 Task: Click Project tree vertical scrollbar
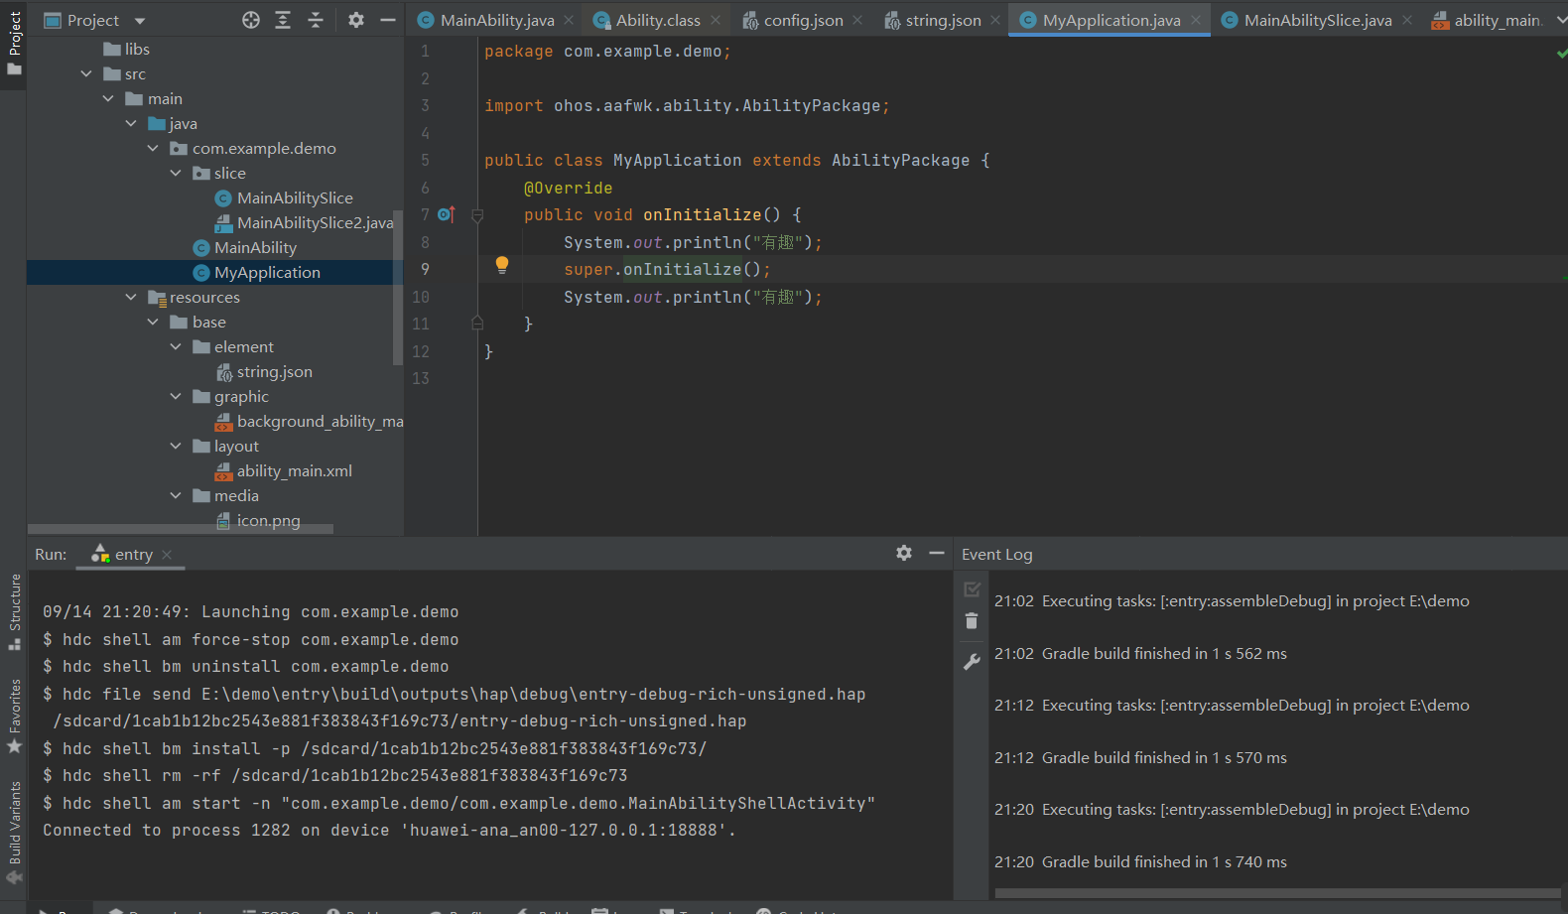398,288
